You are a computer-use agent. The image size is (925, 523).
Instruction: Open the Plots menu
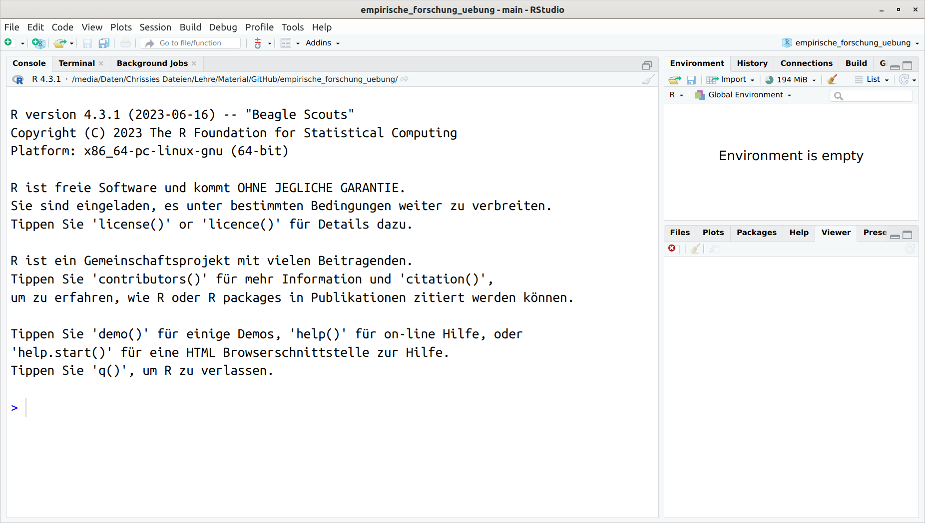pyautogui.click(x=121, y=27)
